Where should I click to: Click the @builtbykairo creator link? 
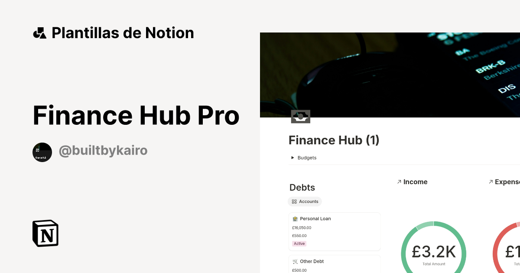tap(103, 150)
